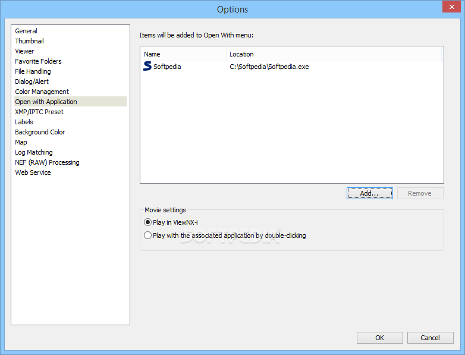Select the General options category
465x355 pixels.
[26, 31]
